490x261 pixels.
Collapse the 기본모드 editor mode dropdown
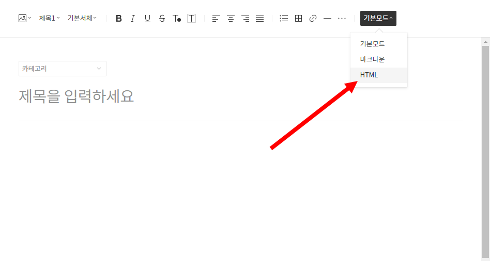point(378,19)
